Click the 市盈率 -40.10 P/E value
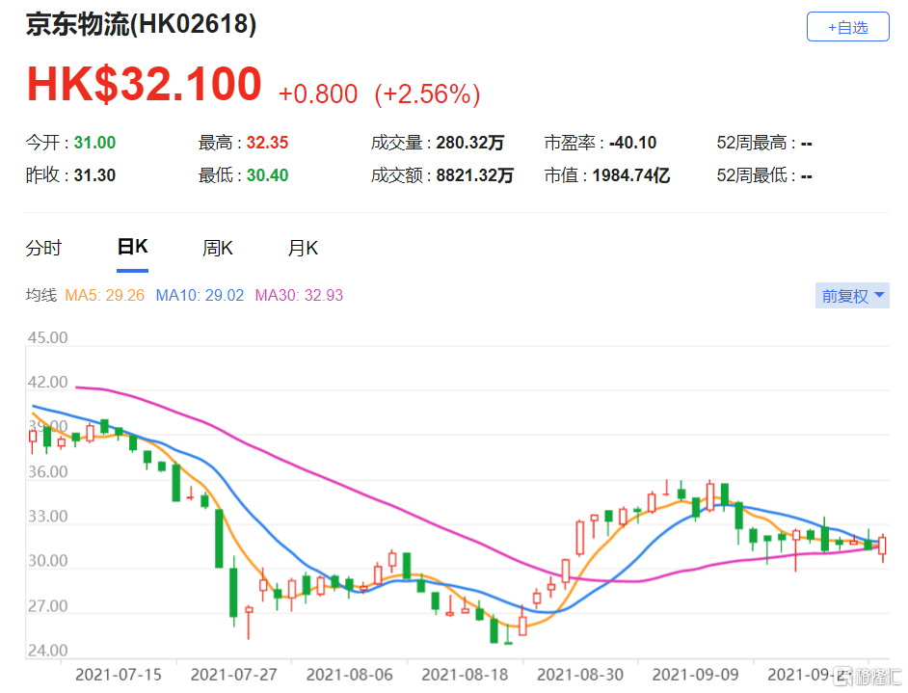Screen dimensions: 908x693 [x=633, y=143]
